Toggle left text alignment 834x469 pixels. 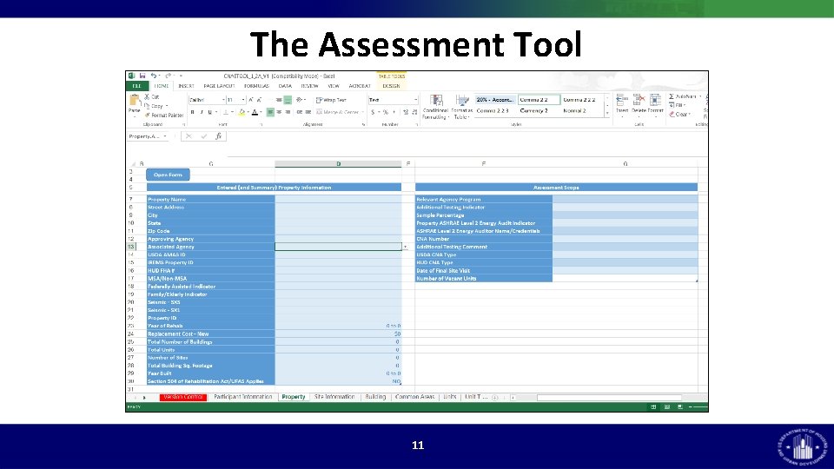coord(270,112)
